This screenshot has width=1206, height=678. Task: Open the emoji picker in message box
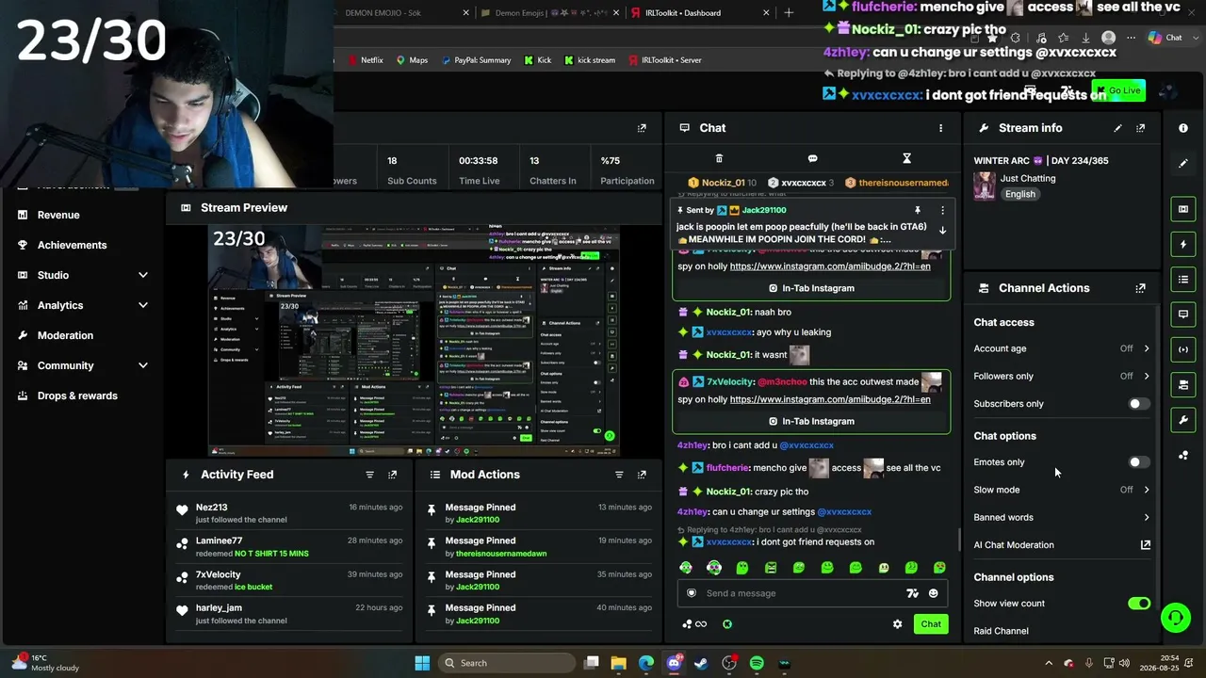point(934,593)
